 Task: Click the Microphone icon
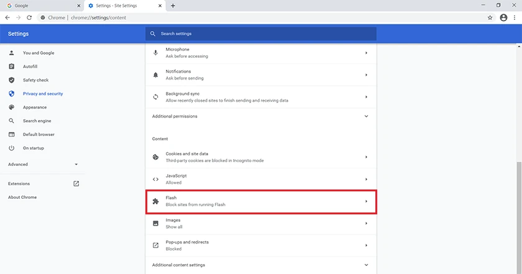coord(155,53)
